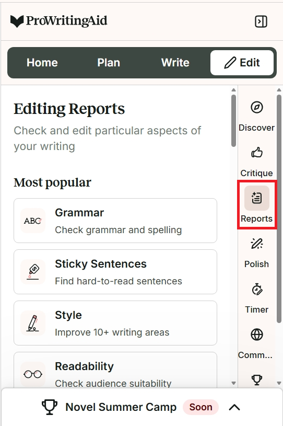Open Discover compass icon
Screen dimensions: 283x426
[x=257, y=107]
